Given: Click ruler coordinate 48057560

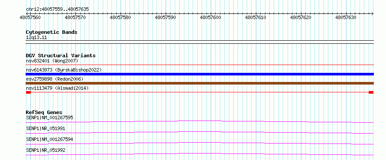Looking at the screenshot, I should (x=30, y=17).
